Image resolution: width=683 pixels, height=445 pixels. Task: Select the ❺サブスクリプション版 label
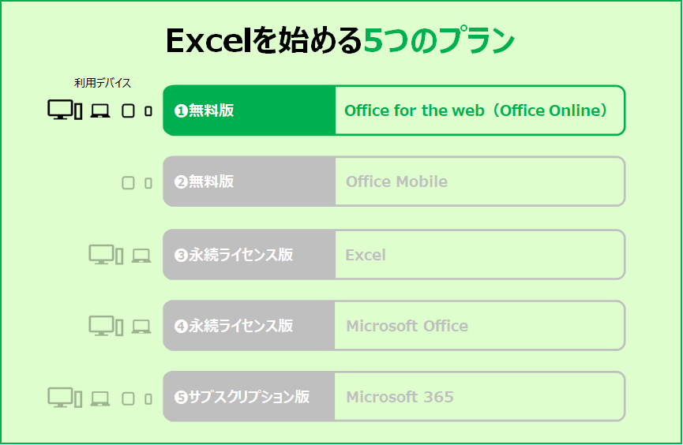coord(250,397)
